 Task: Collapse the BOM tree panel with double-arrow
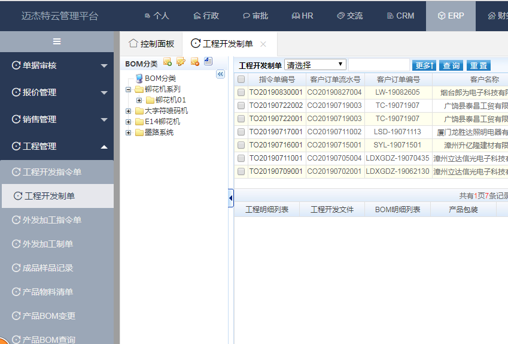coord(220,74)
